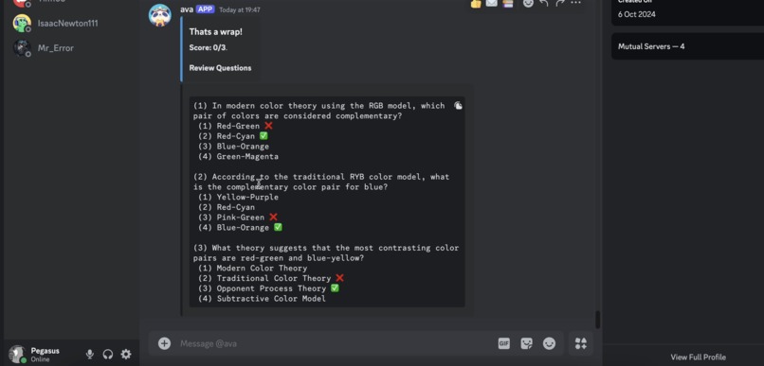The width and height of the screenshot is (764, 366).
Task: Deafen audio using the headphones icon
Action: tap(108, 355)
